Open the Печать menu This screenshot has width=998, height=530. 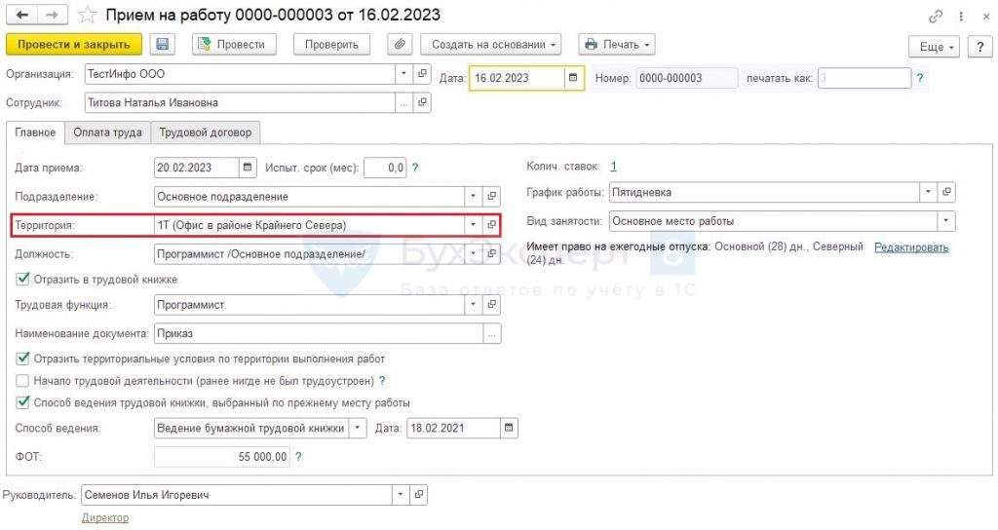(x=617, y=45)
